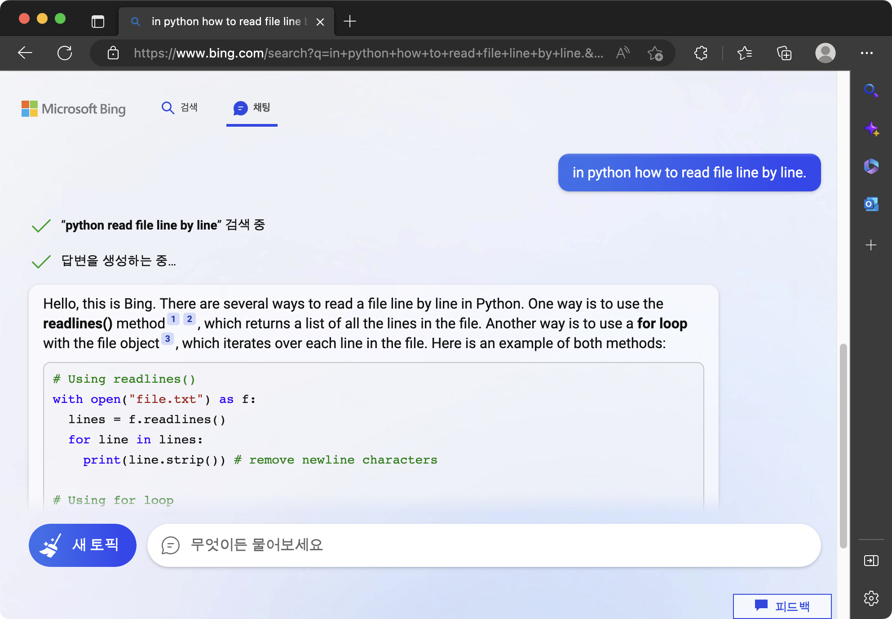This screenshot has width=892, height=619.
Task: Start new topic with 새 토픽 button
Action: pos(83,545)
